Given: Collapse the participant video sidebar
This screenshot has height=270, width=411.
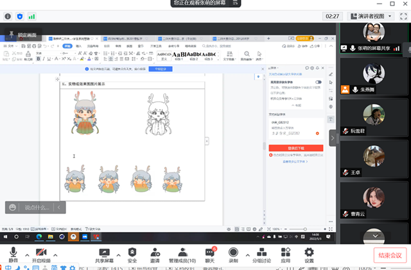Looking at the screenshot, I should point(333,137).
